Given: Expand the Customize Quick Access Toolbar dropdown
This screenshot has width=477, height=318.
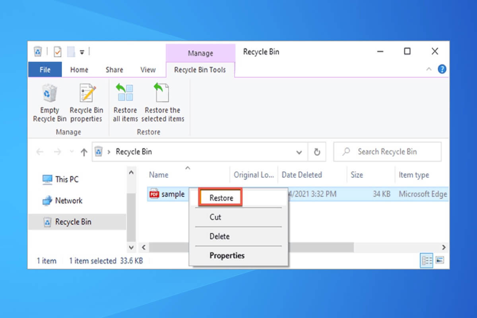Looking at the screenshot, I should [82, 52].
